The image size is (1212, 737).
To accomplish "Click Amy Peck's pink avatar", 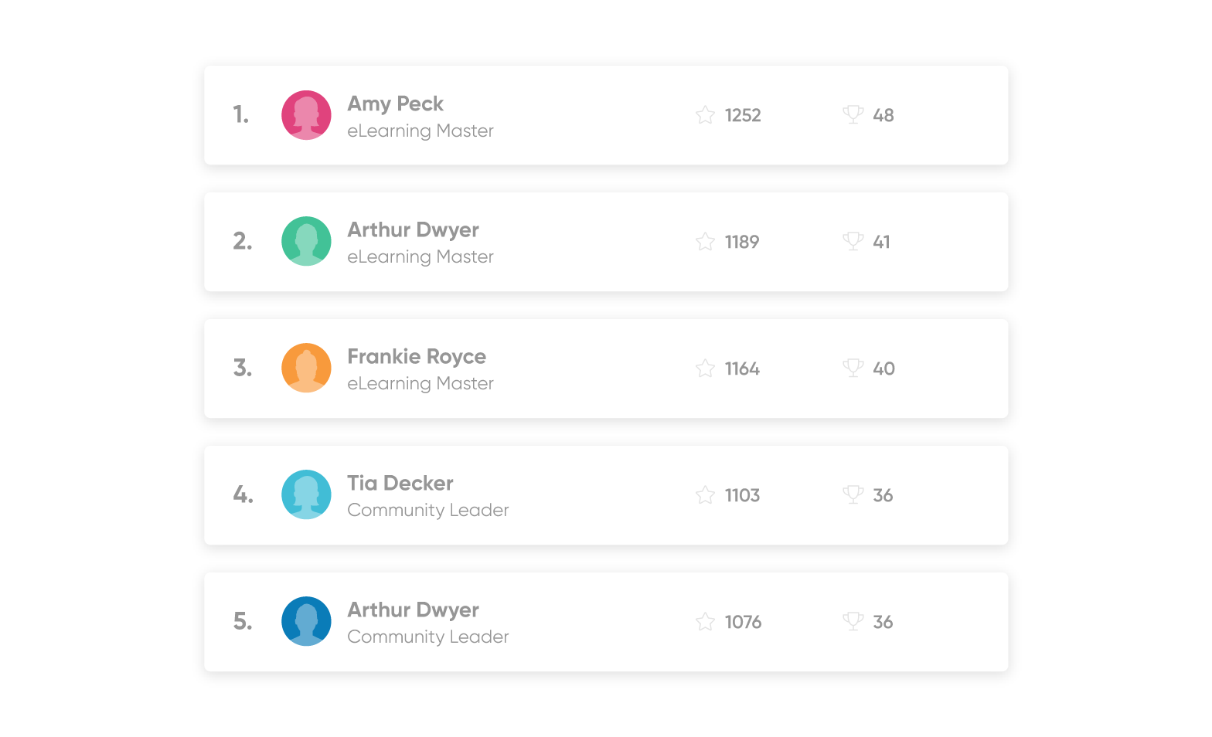I will coord(306,115).
